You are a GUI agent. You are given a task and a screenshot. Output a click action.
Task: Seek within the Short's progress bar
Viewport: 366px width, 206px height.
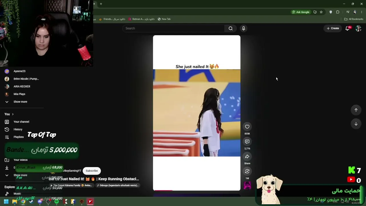click(x=197, y=190)
